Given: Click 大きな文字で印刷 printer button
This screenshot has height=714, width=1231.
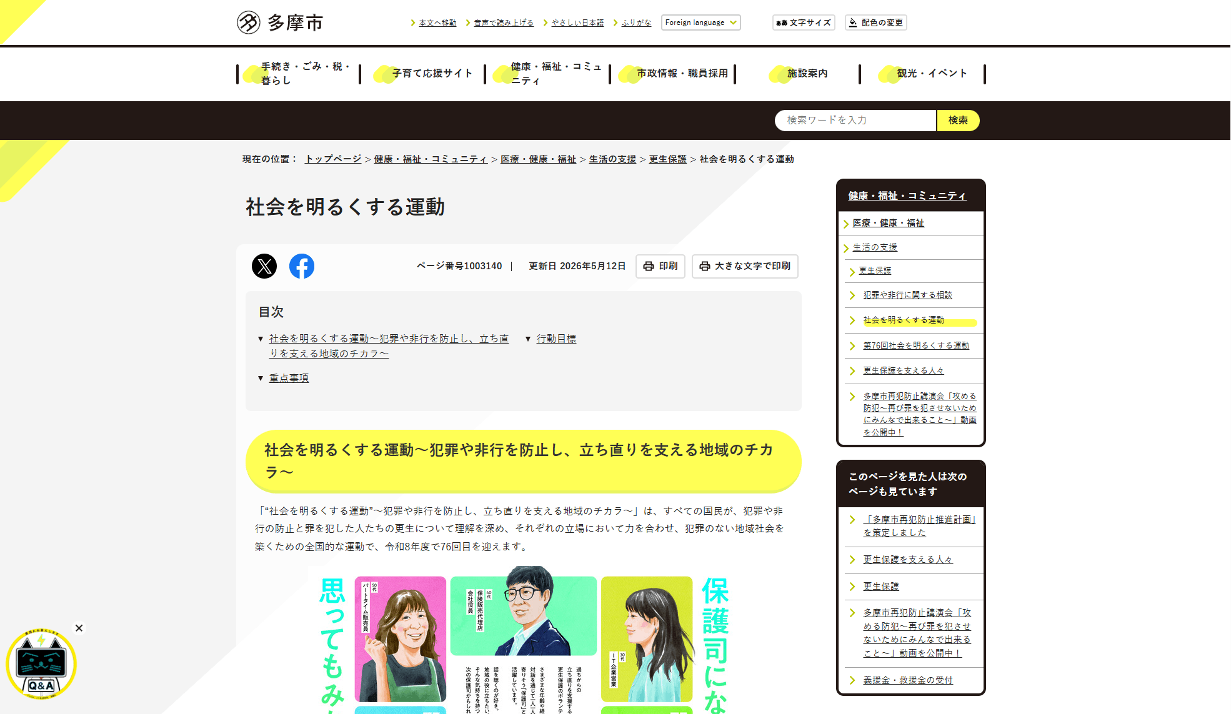Looking at the screenshot, I should [745, 266].
